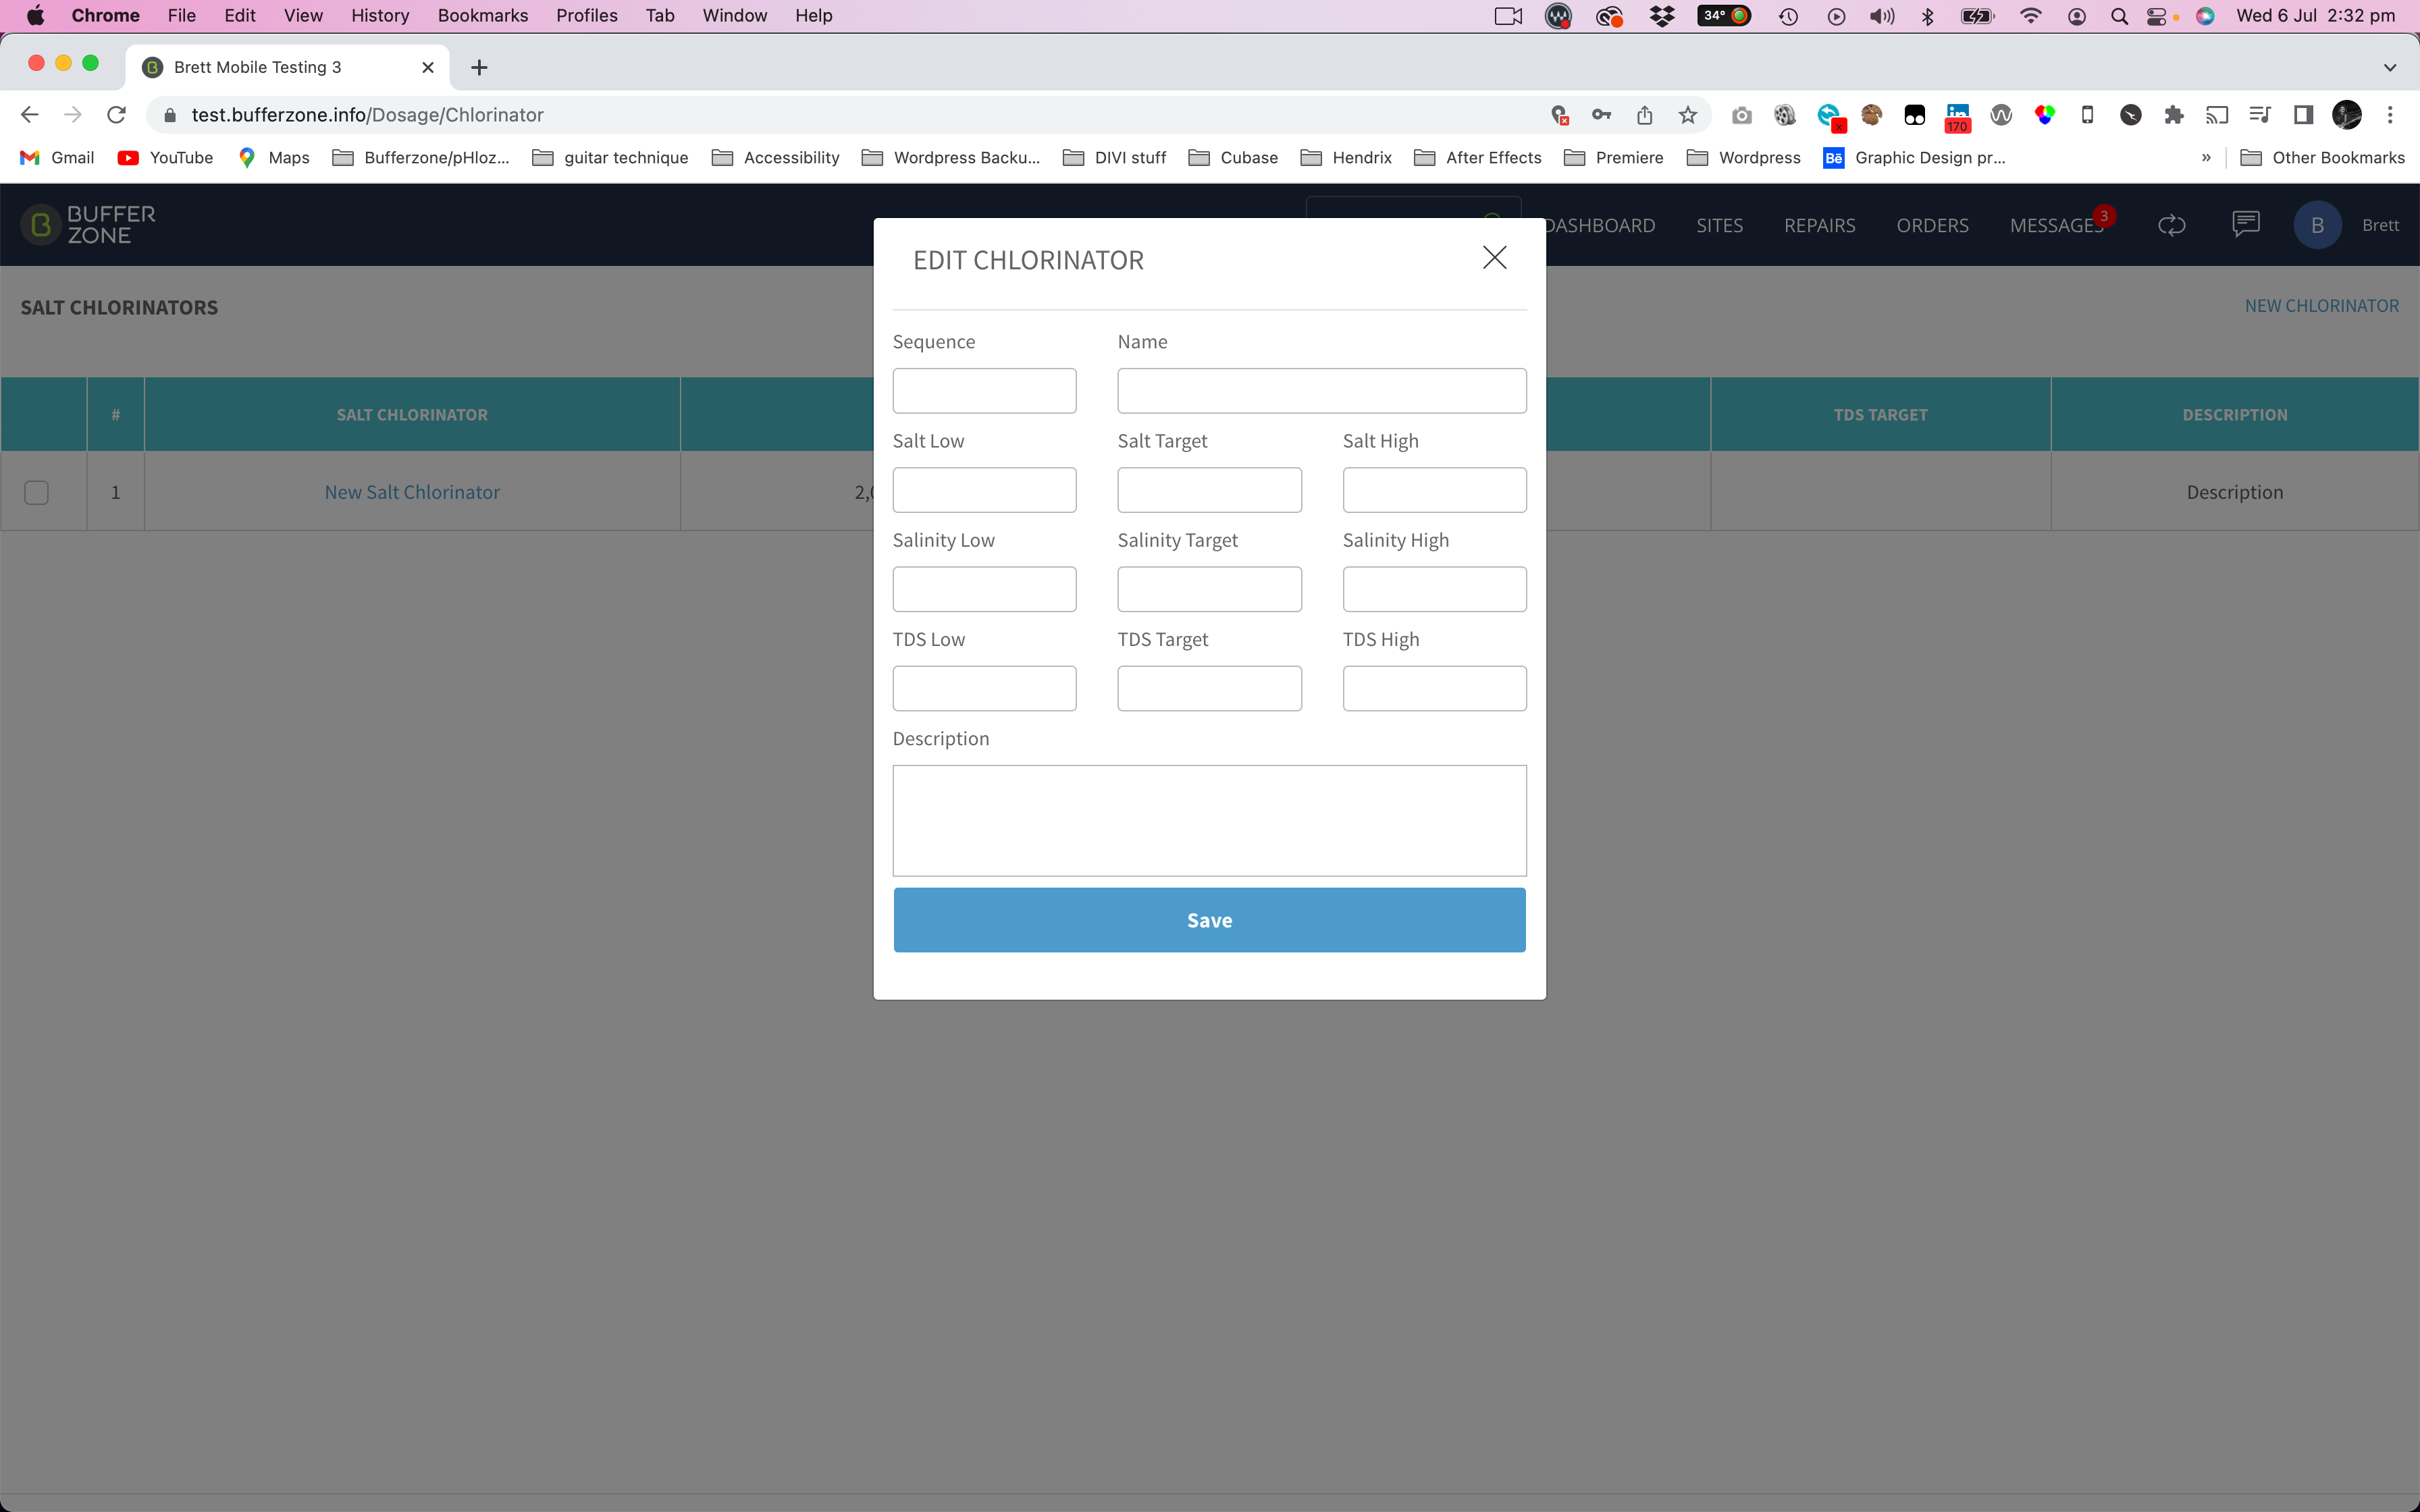
Task: Expand the hidden bookmarks chevron
Action: click(x=2206, y=158)
